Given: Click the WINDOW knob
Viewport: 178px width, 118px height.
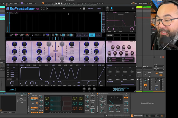Looking at the screenshot, I should 87,59.
